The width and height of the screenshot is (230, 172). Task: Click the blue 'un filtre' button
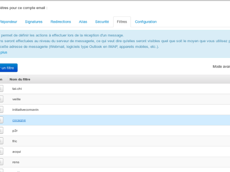(x=9, y=68)
